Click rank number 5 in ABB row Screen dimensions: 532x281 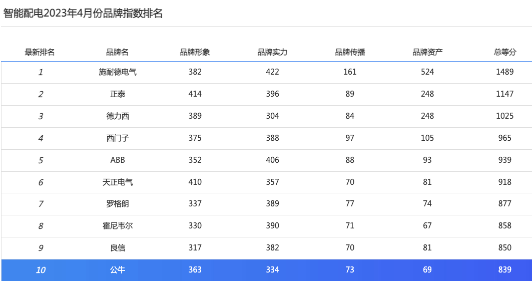(41, 160)
